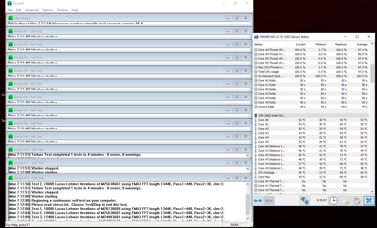The width and height of the screenshot is (377, 228).
Task: Click the Maximum column header in HWiNFO
Action: point(338,44)
